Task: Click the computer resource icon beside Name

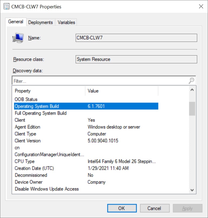Action: [18, 38]
